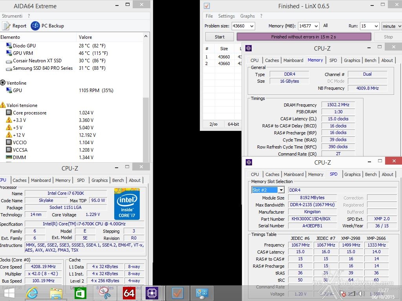Click the Corsair Neutron XT SSD drive icon
Screen dimensions: 402x301
[x=9, y=61]
